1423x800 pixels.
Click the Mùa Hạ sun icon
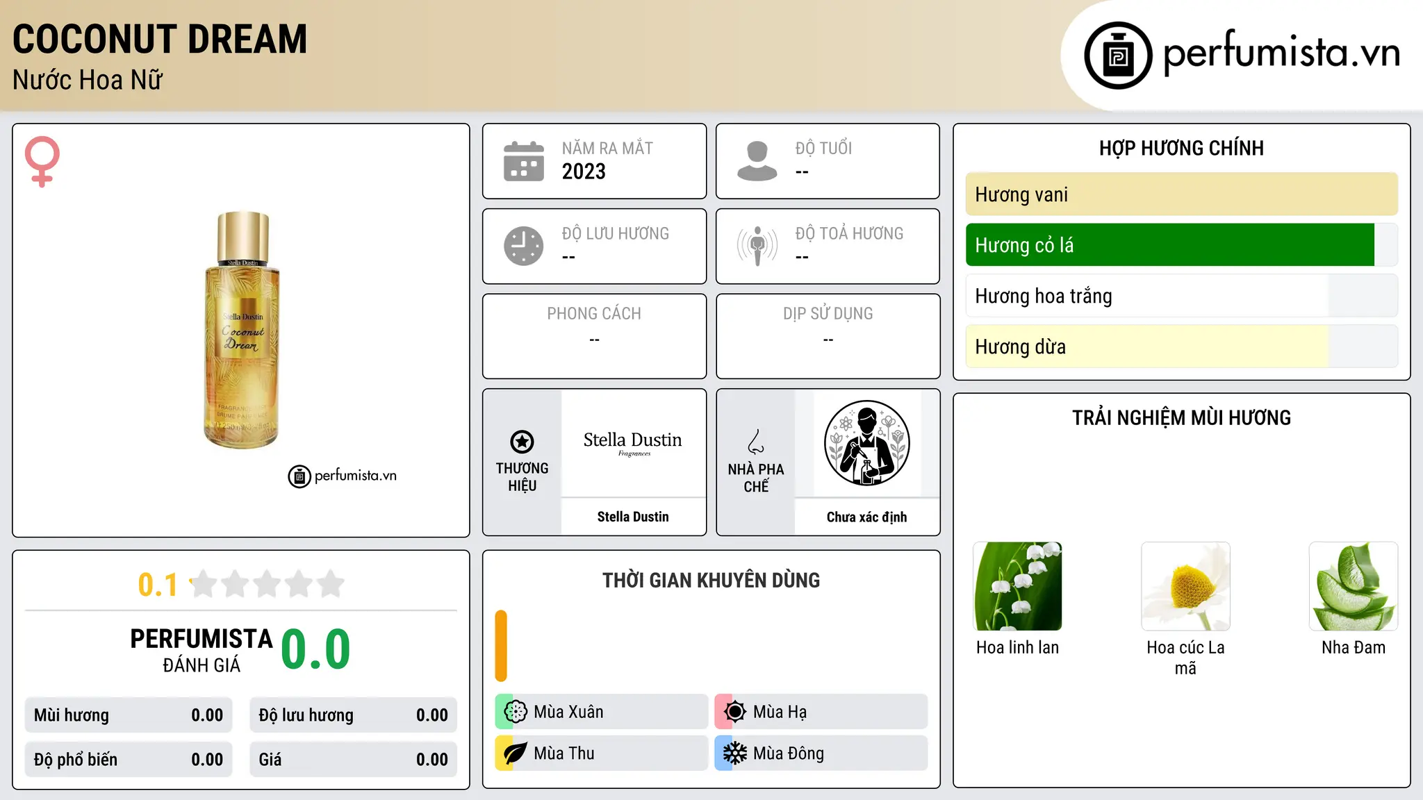click(735, 712)
